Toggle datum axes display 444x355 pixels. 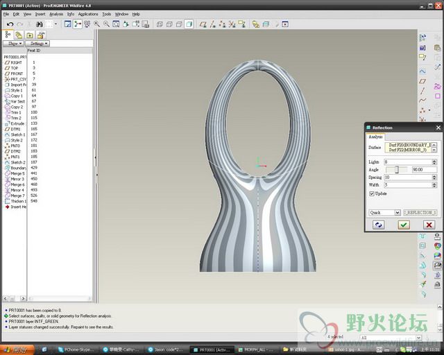(x=213, y=24)
